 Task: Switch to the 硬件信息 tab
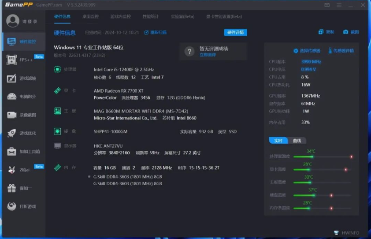(62, 17)
